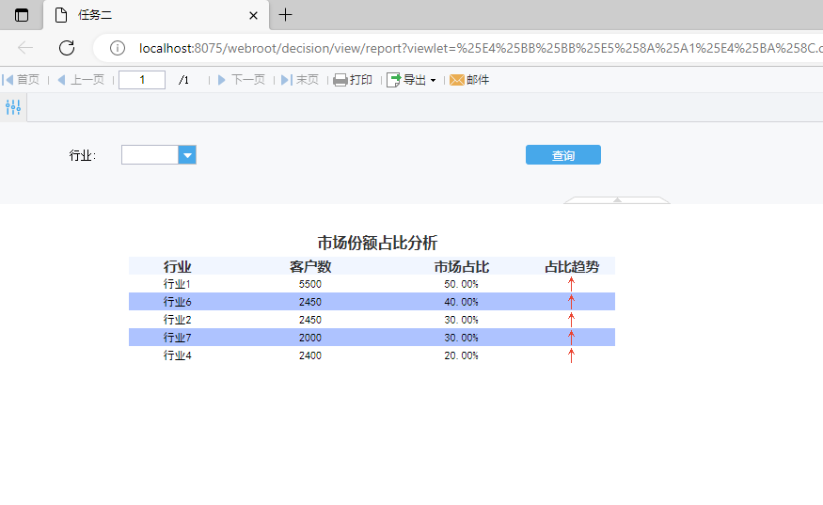Close the 任务二 tab
The image size is (823, 505).
pos(253,16)
